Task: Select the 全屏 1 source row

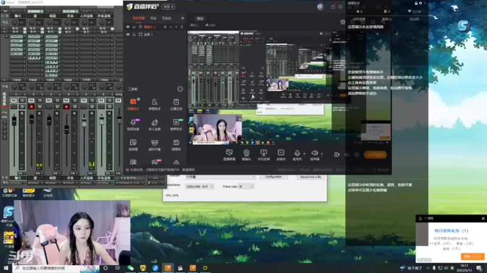Action: click(x=155, y=35)
